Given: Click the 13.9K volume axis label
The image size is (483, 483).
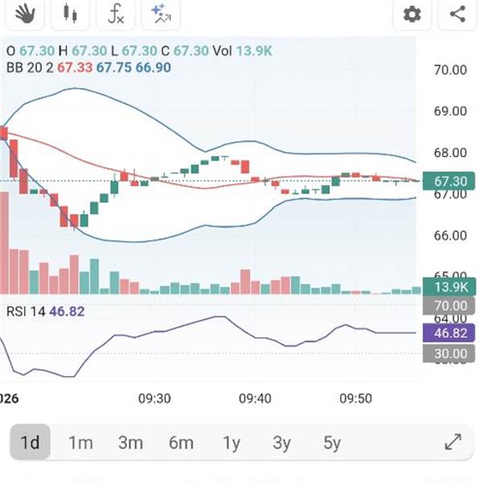Looking at the screenshot, I should point(449,287).
